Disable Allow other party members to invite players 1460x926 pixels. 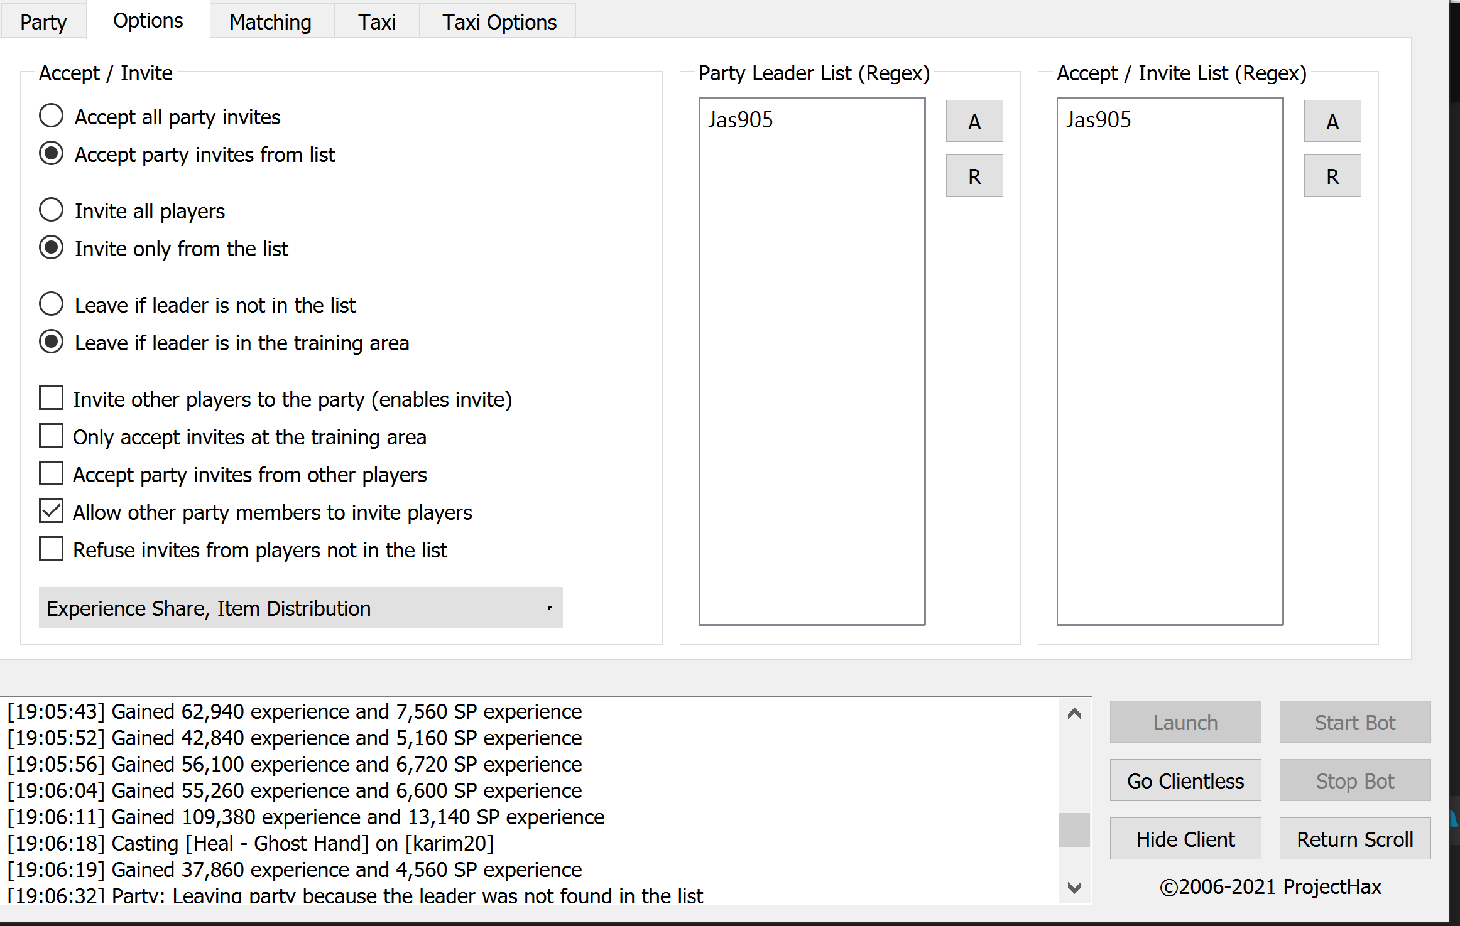51,511
